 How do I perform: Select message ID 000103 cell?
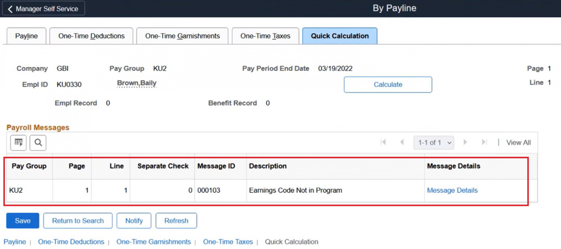[x=209, y=190]
